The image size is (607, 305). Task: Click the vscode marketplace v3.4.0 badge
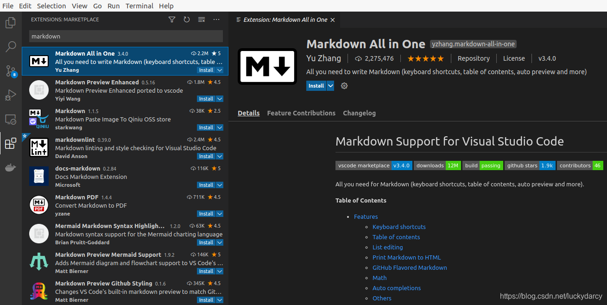coord(373,165)
